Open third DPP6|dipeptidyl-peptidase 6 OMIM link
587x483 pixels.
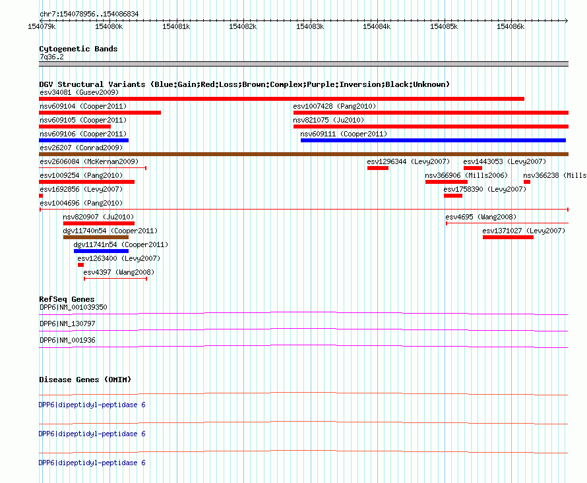click(x=92, y=463)
